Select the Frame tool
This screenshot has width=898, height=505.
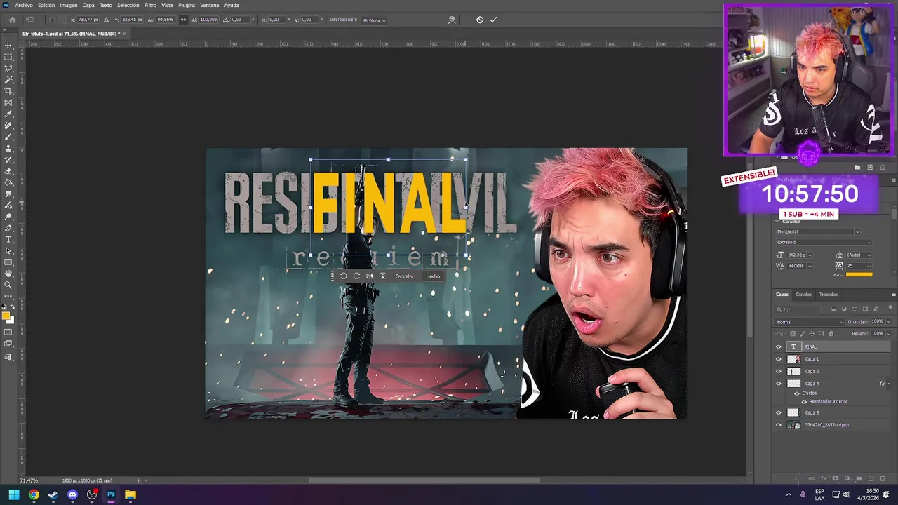pyautogui.click(x=8, y=102)
